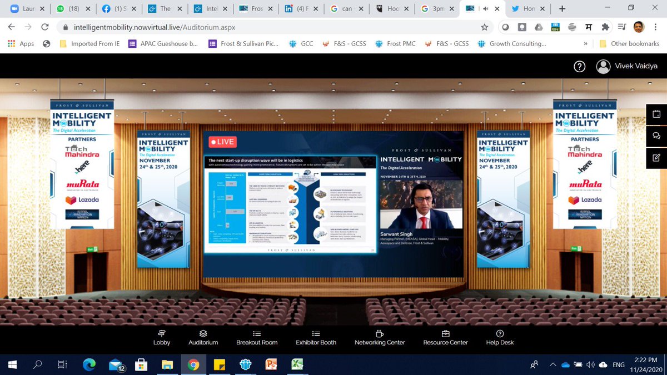Open Excel from the taskbar
This screenshot has width=667, height=375.
click(x=297, y=364)
